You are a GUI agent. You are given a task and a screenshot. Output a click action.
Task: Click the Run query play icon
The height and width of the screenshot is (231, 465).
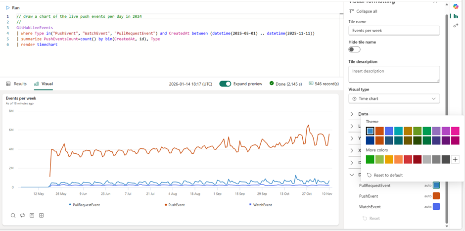[7, 8]
